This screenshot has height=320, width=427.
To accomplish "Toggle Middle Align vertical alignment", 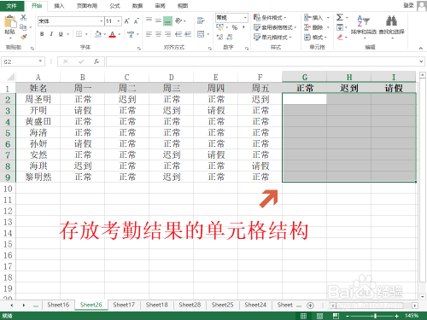I will [x=158, y=20].
